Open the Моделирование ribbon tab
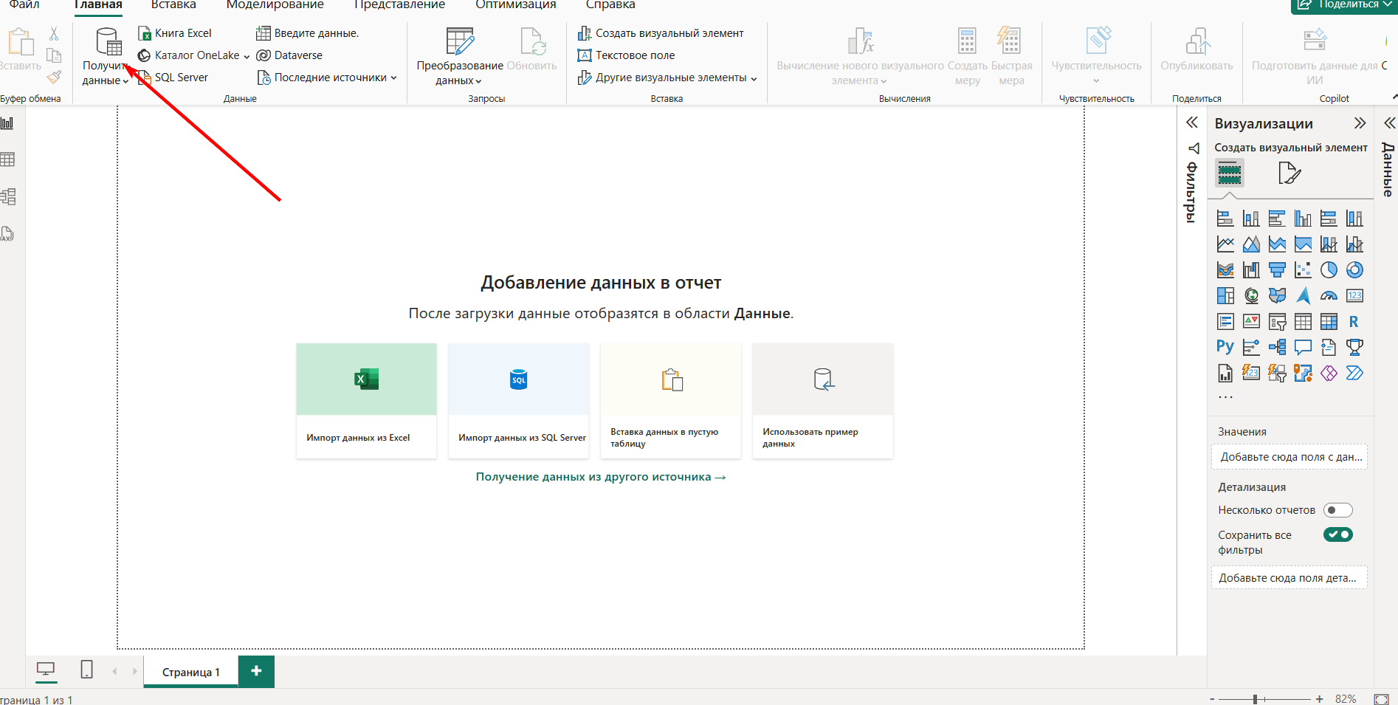 [x=275, y=5]
